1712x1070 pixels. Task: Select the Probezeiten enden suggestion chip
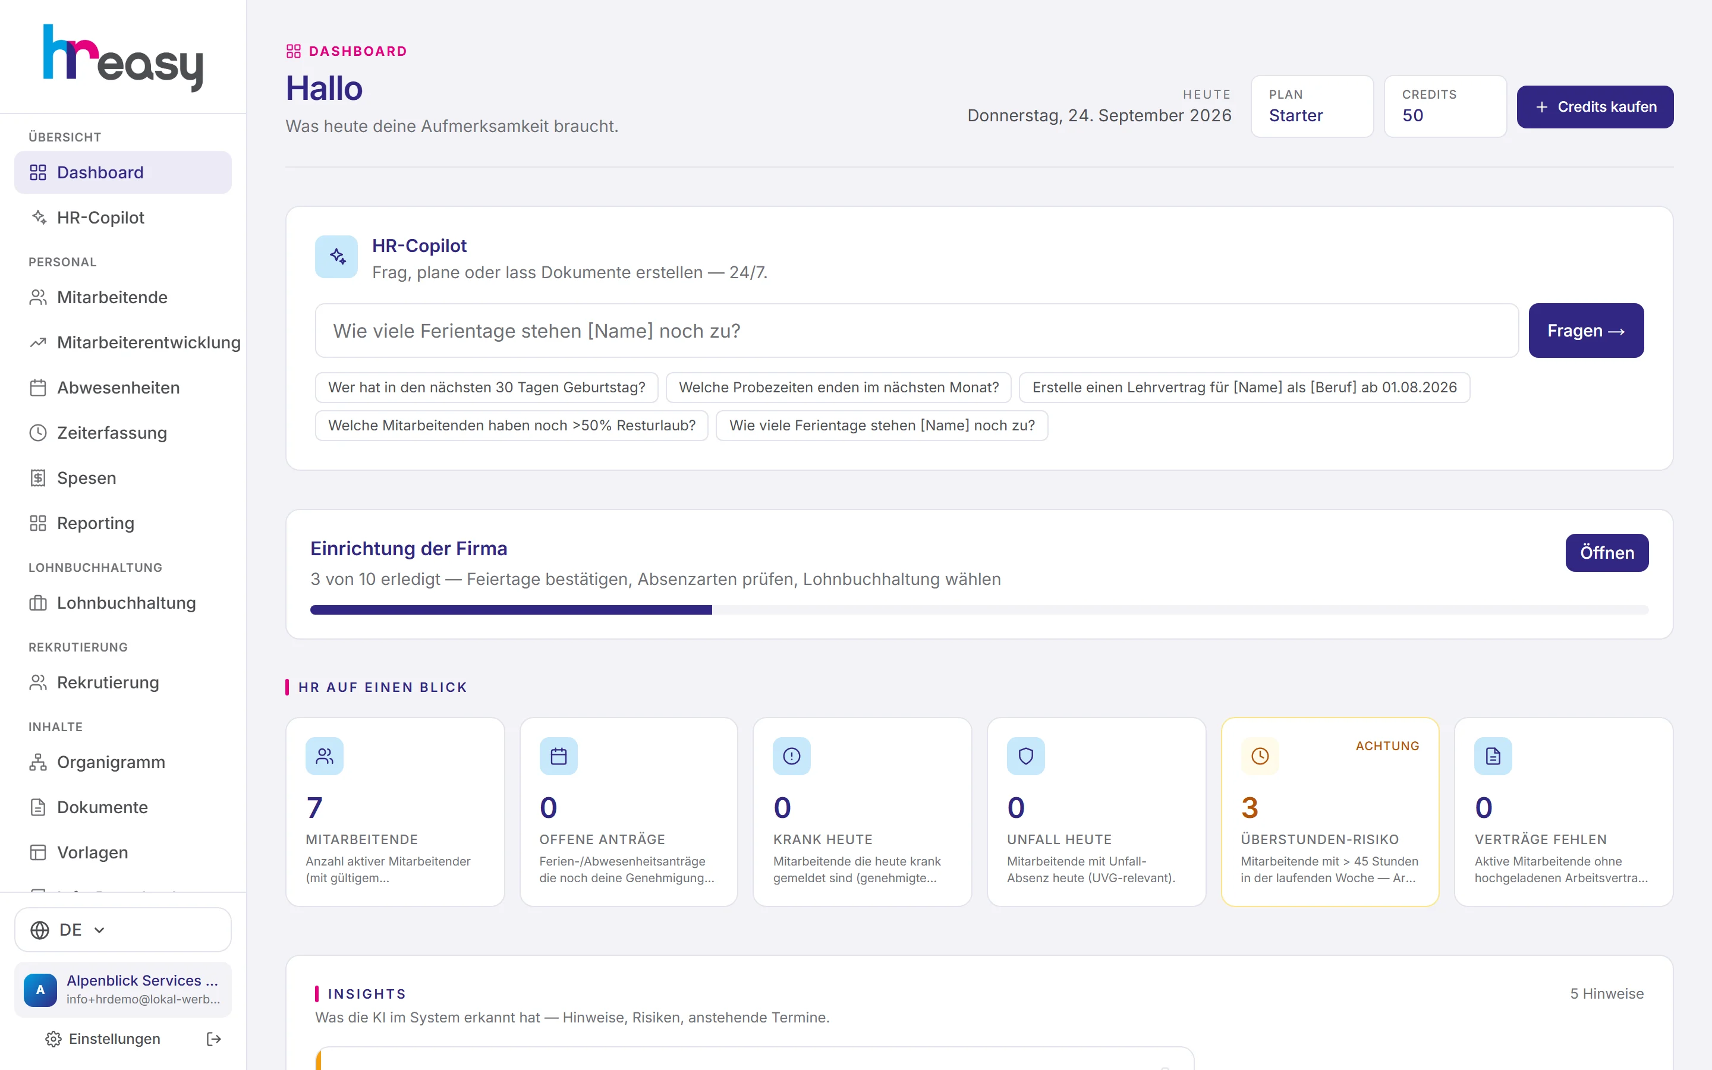838,387
